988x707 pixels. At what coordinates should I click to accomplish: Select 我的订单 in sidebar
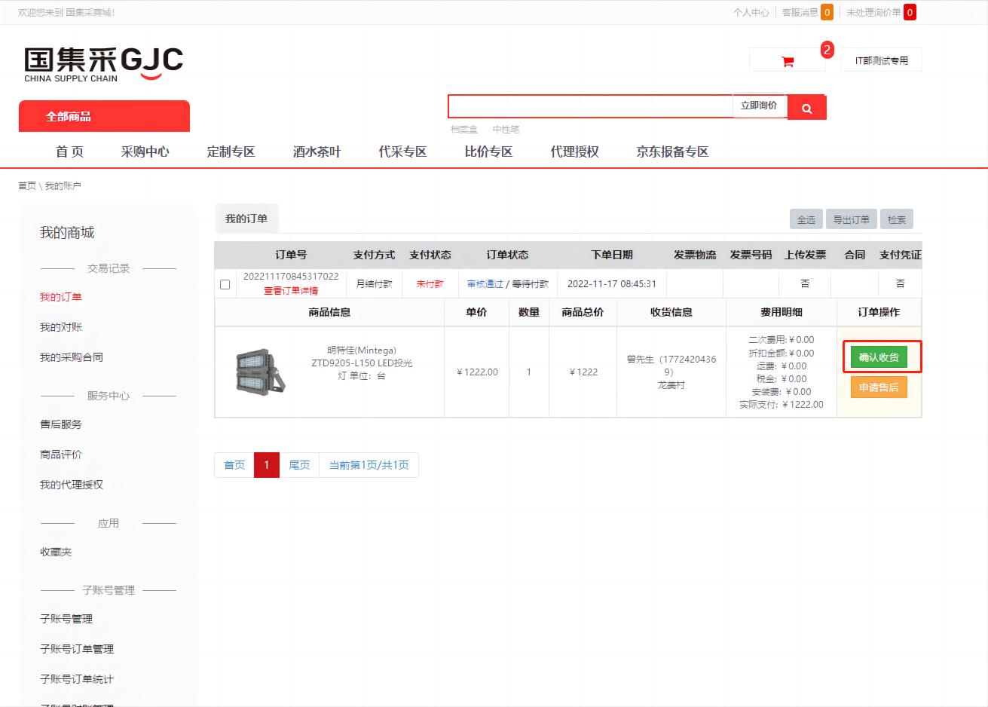61,297
